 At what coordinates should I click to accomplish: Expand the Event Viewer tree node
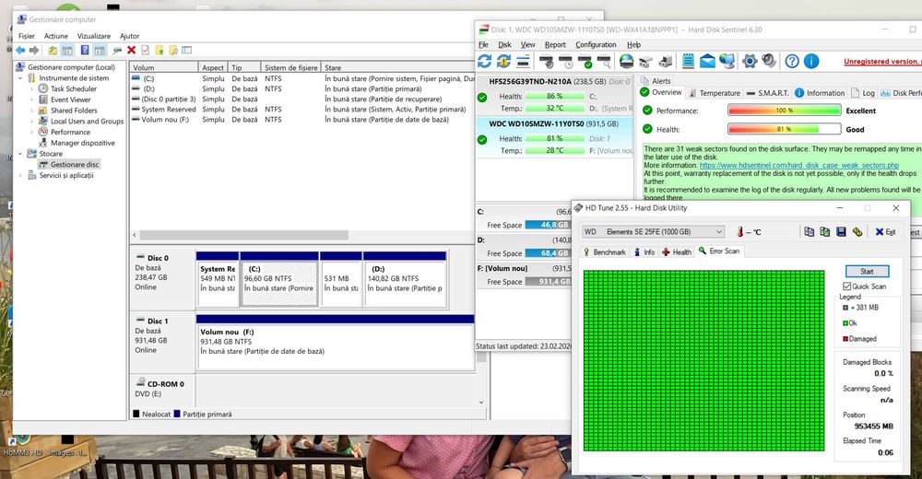[x=31, y=99]
